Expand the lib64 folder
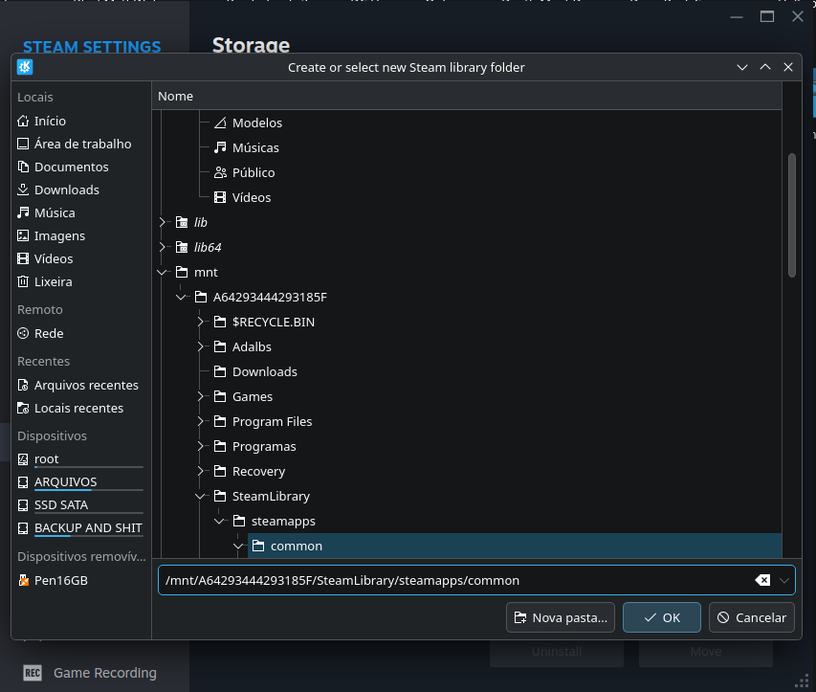The image size is (816, 692). point(163,247)
